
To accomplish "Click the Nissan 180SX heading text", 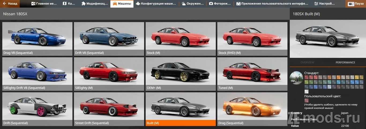I will coord(15,14).
